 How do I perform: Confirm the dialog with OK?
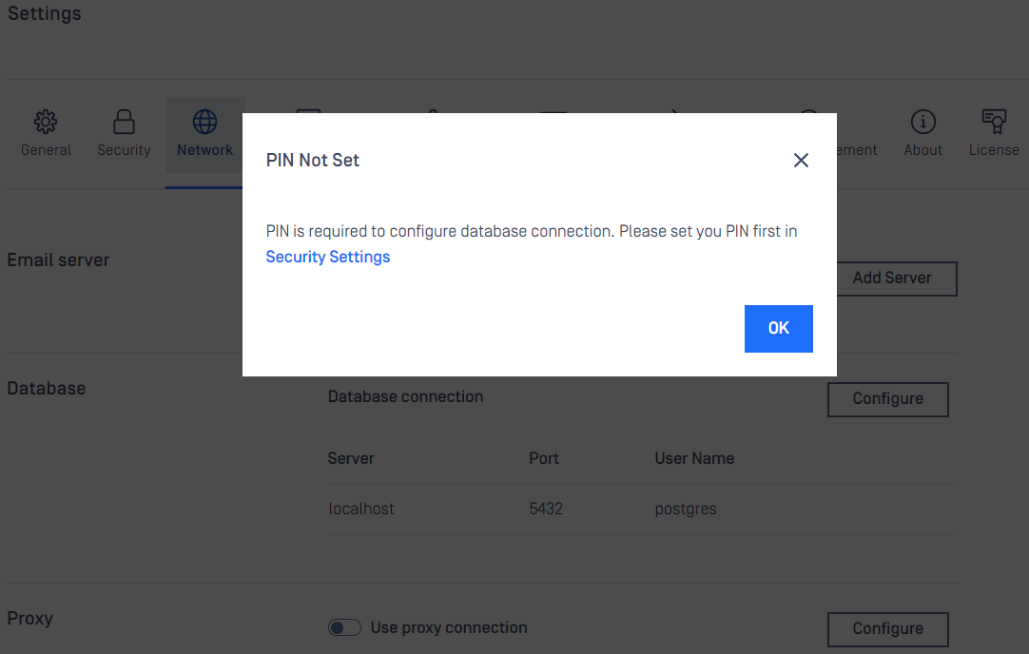click(778, 329)
